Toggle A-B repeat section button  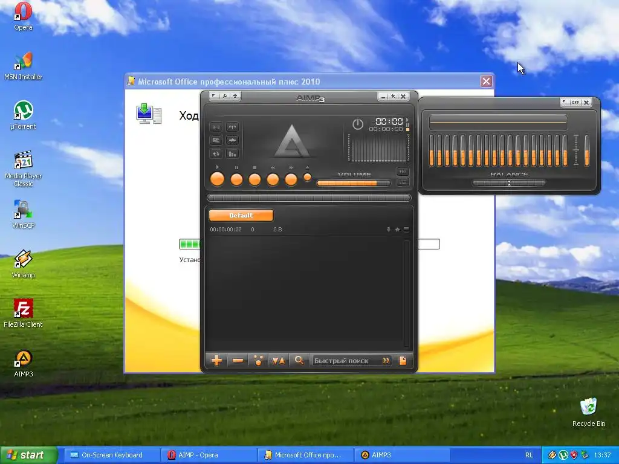pos(216,127)
